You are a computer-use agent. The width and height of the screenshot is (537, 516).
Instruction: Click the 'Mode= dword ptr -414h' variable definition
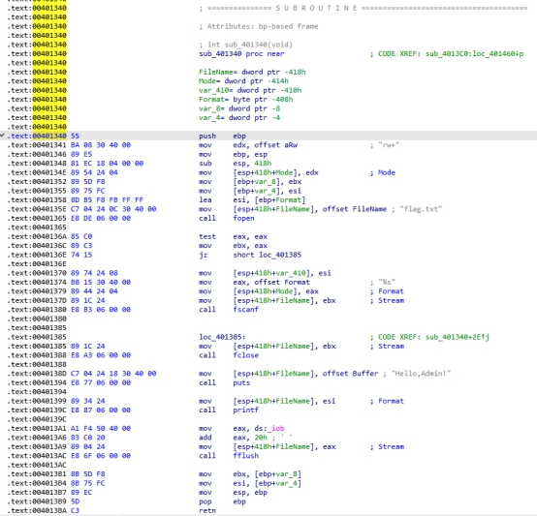(x=243, y=81)
